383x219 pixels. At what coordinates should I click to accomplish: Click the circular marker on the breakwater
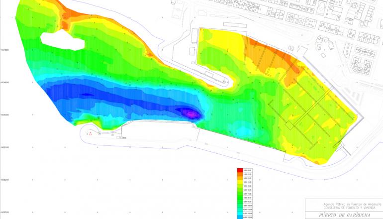coord(113,134)
